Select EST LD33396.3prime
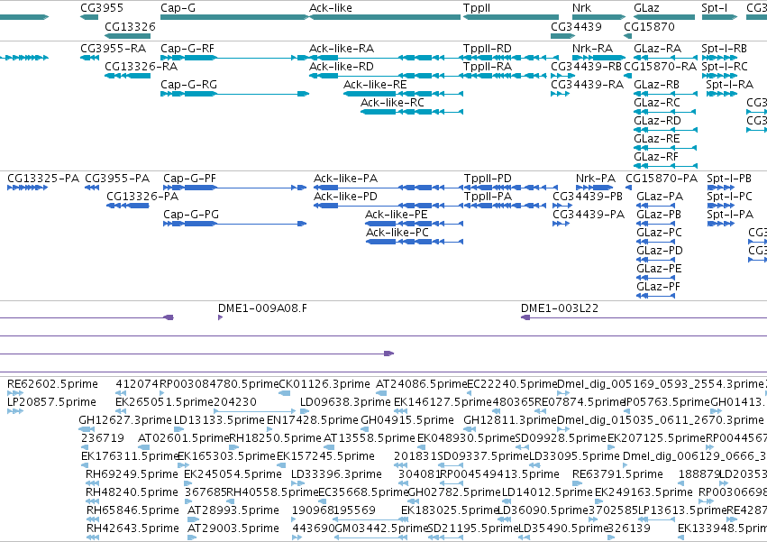Image resolution: width=767 pixels, height=542 pixels. pos(336,474)
